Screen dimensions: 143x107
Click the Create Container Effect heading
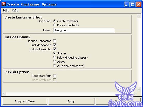coord(23,17)
